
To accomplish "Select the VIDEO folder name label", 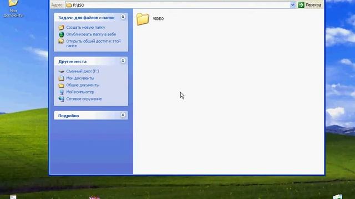I will click(158, 19).
